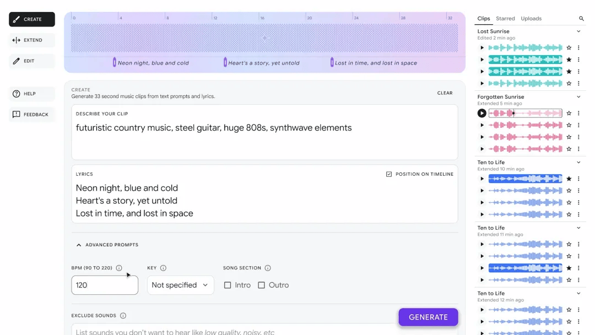595x335 pixels.
Task: Enable the Intro song section
Action: point(228,285)
